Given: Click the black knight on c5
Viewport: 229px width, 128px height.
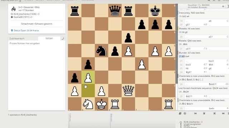Looking at the screenshot, I should click(102, 50).
